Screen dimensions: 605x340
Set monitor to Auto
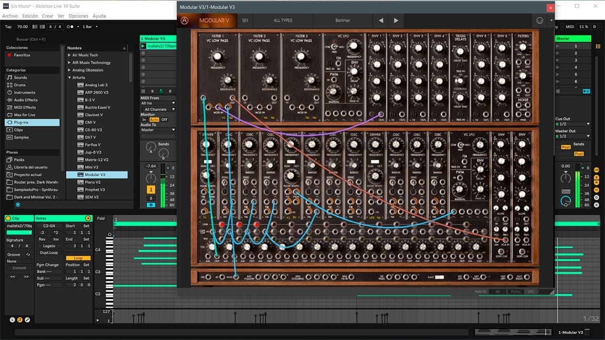pos(154,119)
